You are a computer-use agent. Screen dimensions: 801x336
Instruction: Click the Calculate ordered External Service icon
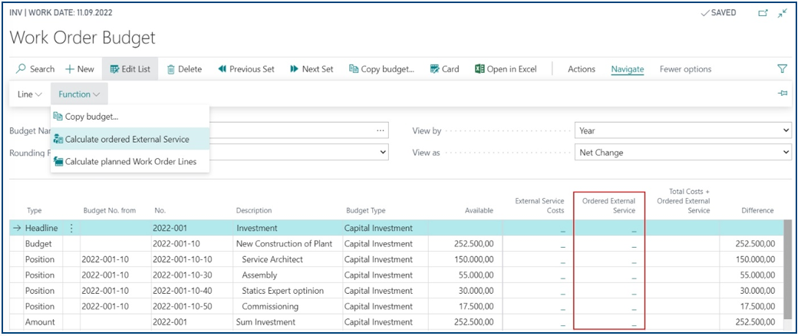click(x=58, y=139)
